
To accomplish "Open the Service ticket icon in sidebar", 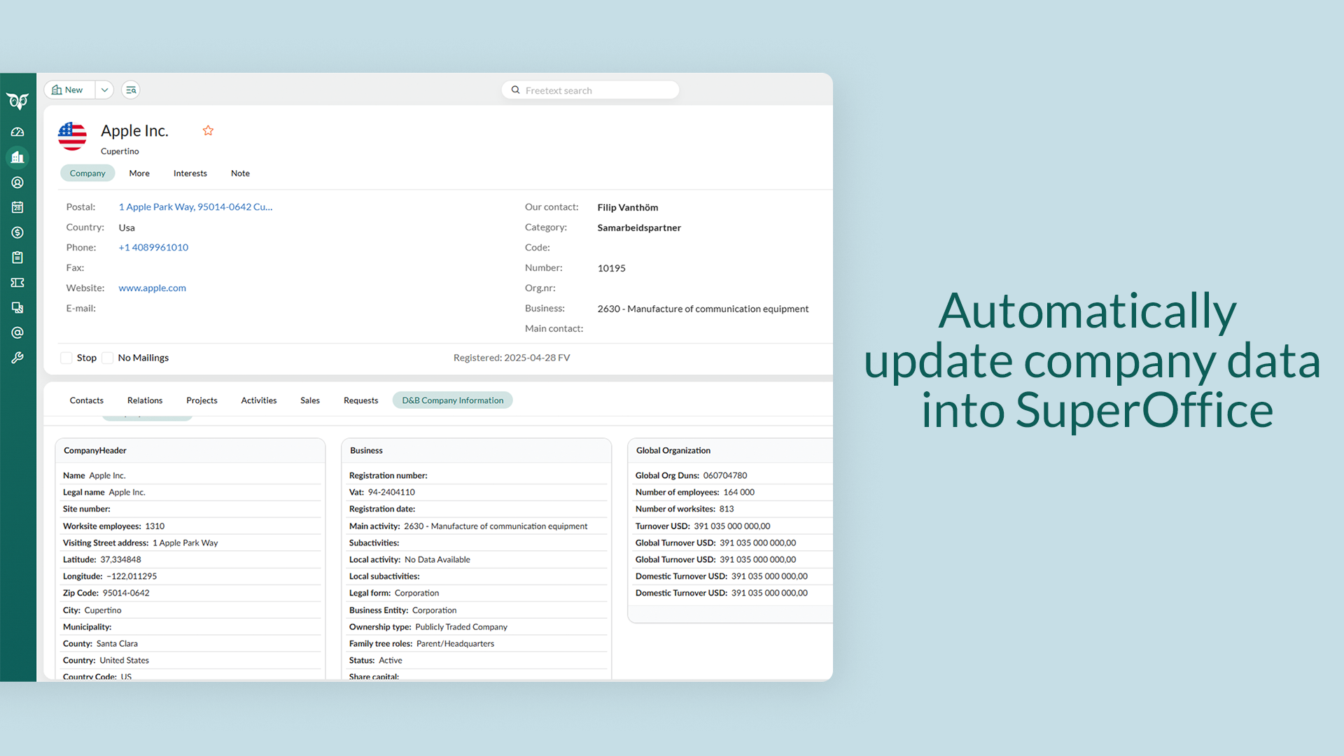I will click(17, 283).
